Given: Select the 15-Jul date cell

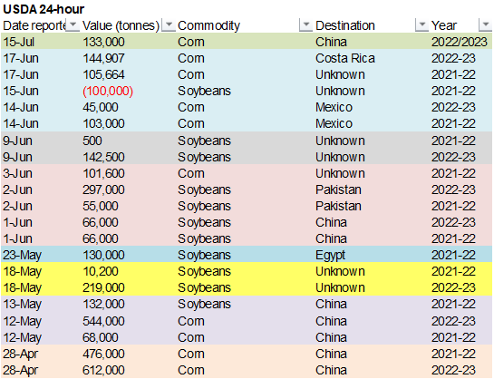Looking at the screenshot, I should [19, 42].
